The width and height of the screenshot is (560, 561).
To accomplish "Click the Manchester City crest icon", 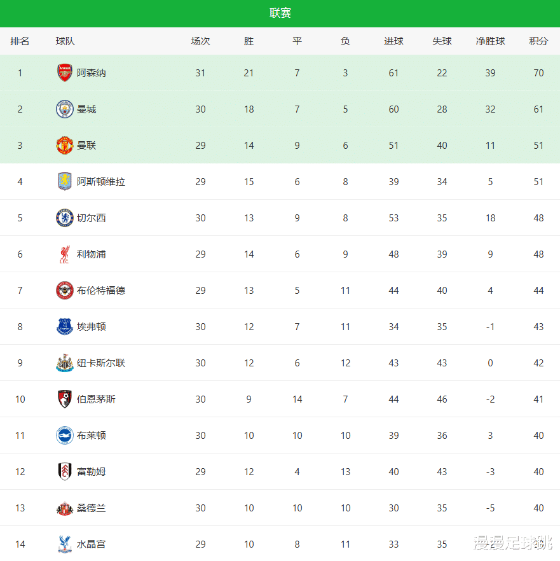I will pyautogui.click(x=65, y=109).
